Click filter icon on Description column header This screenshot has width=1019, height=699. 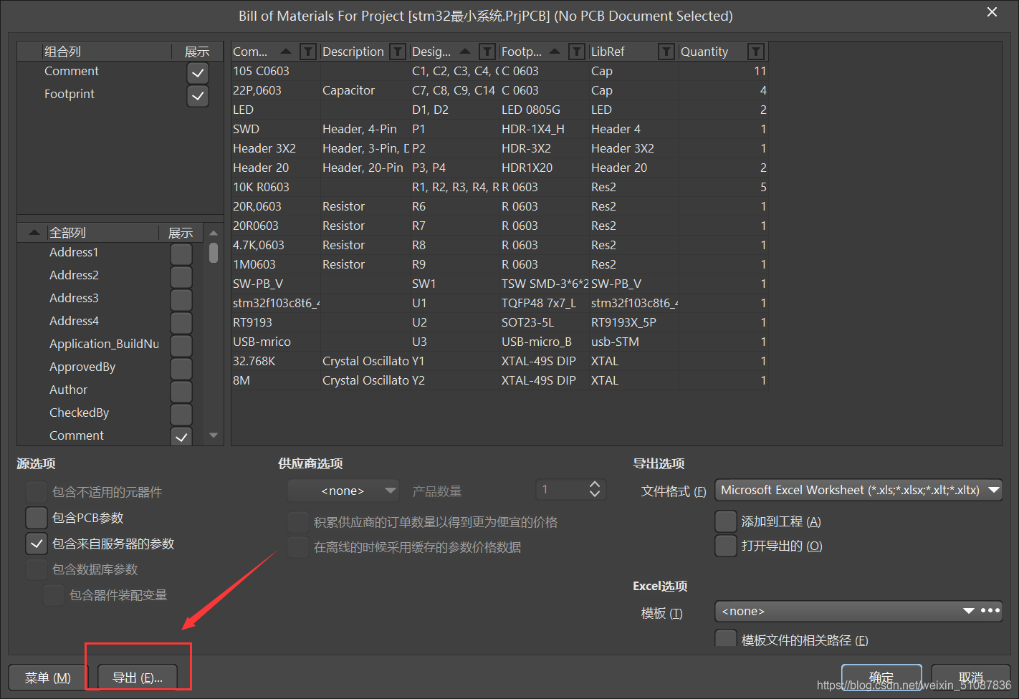397,52
